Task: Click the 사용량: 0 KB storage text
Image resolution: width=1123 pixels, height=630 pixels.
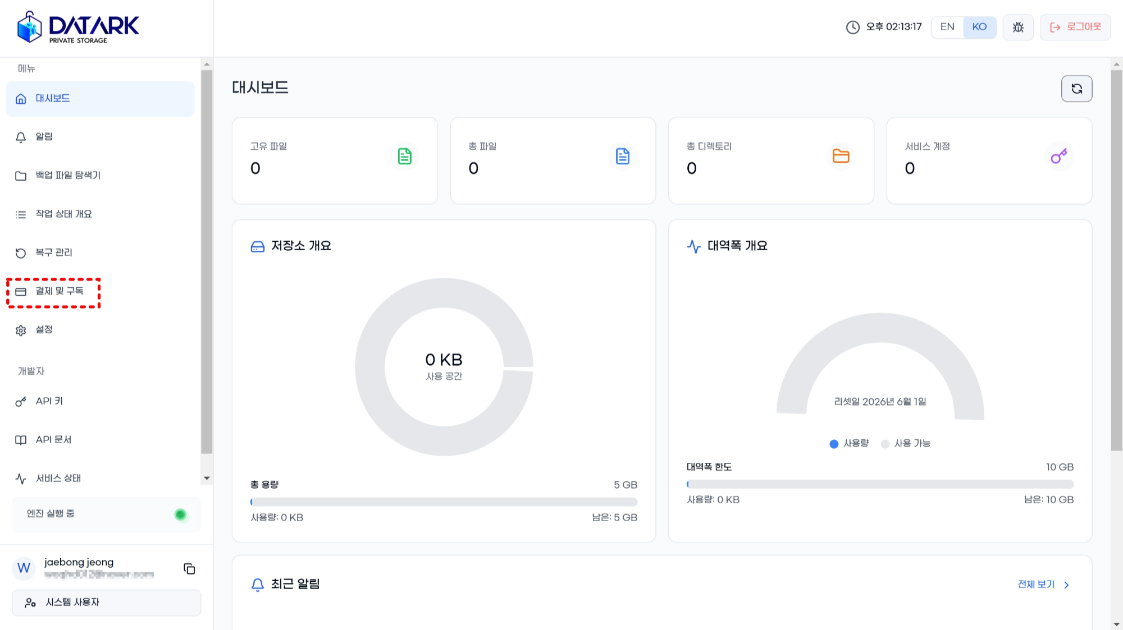Action: coord(277,518)
